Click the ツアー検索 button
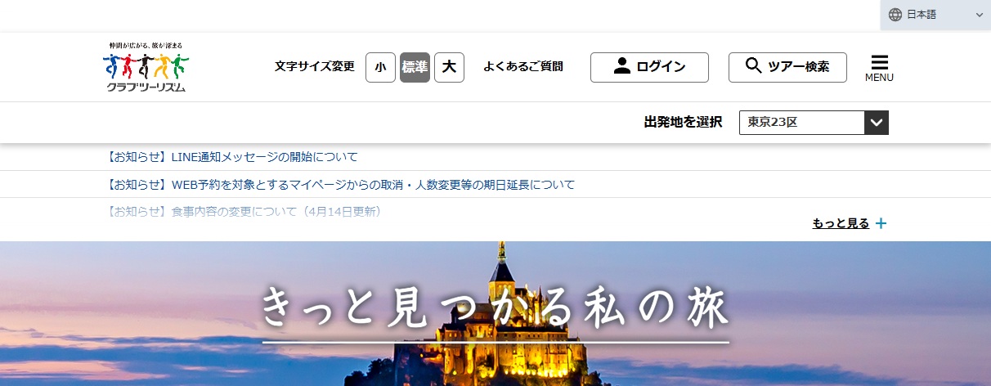Image resolution: width=991 pixels, height=386 pixels. (787, 67)
